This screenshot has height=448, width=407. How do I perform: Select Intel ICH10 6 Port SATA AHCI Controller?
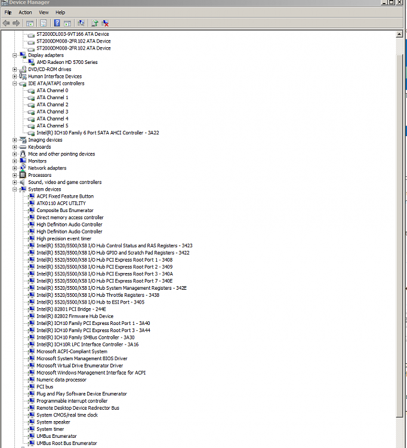click(x=98, y=133)
